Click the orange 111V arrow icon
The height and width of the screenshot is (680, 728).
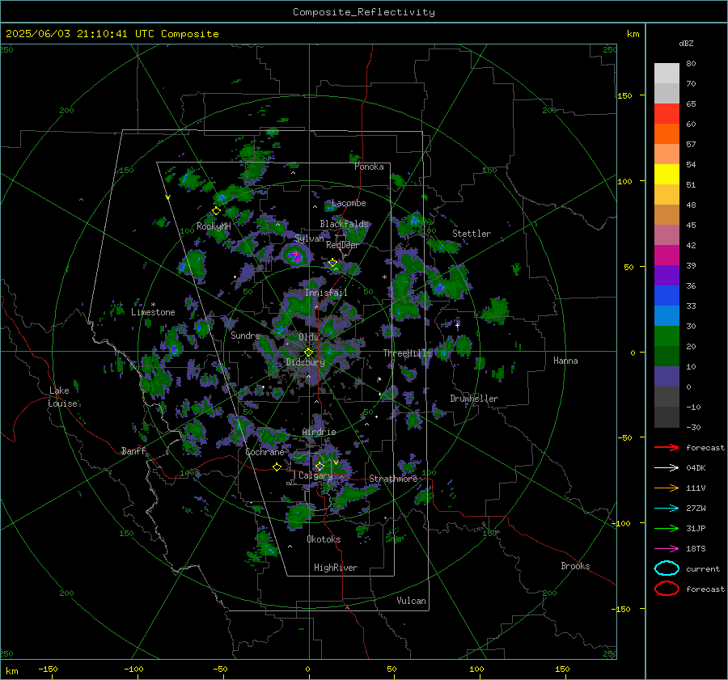tap(667, 488)
